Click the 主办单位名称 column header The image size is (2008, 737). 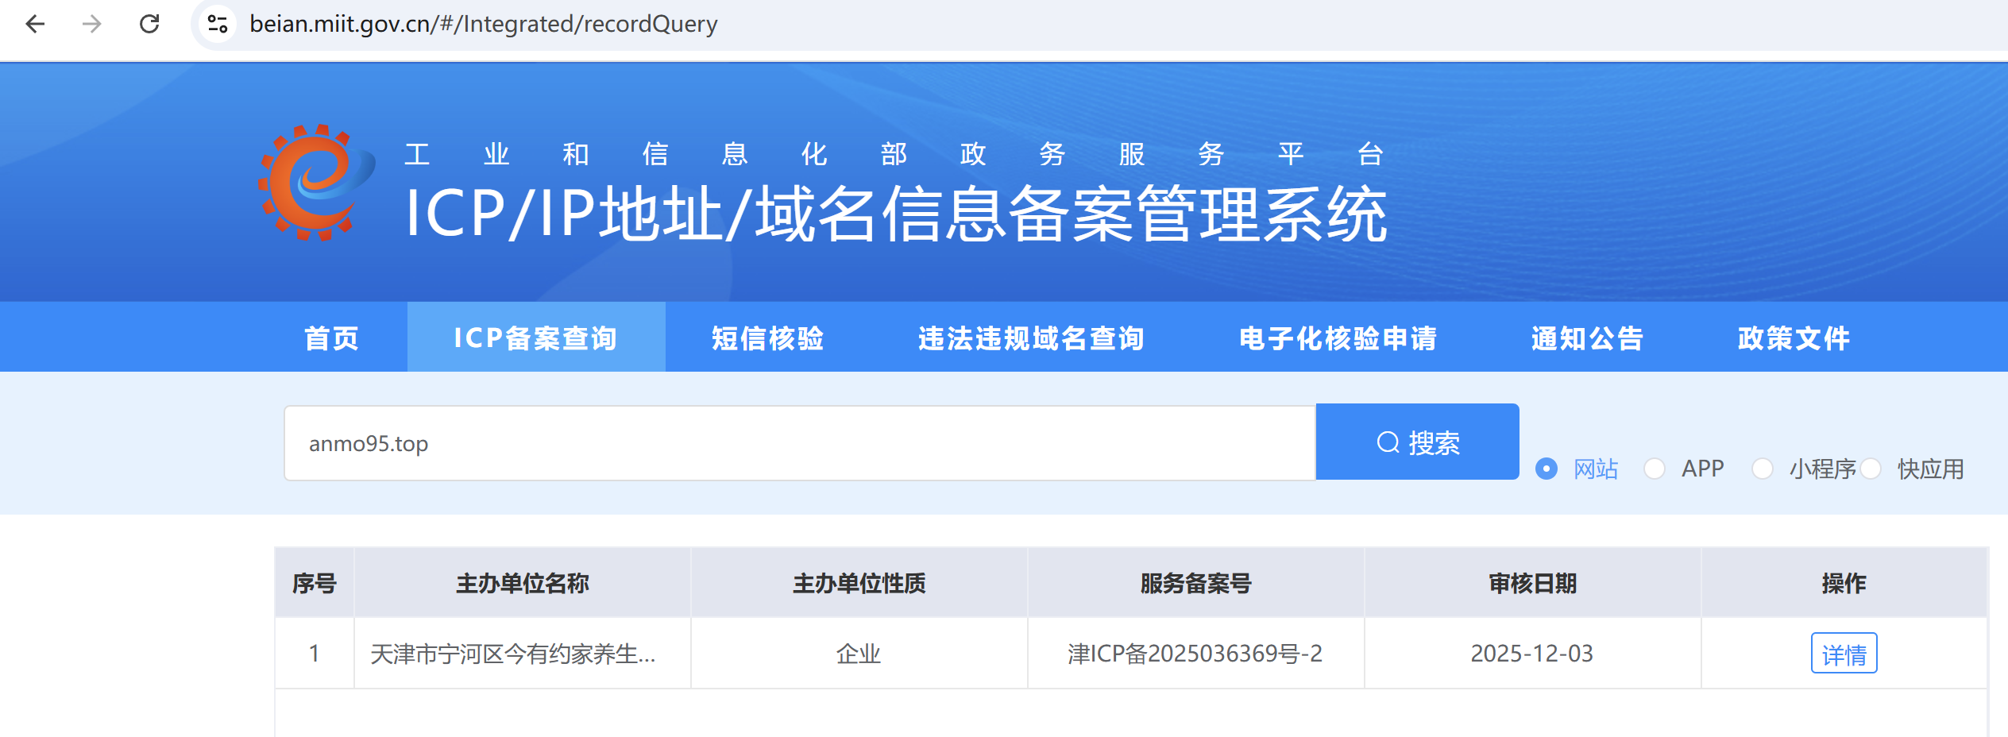click(523, 583)
